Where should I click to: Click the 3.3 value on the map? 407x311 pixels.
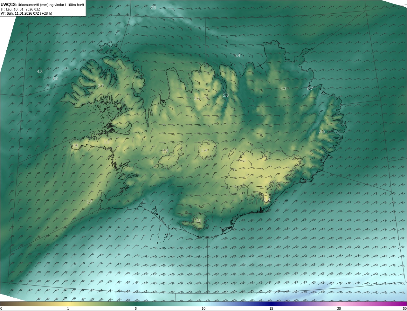point(283,89)
